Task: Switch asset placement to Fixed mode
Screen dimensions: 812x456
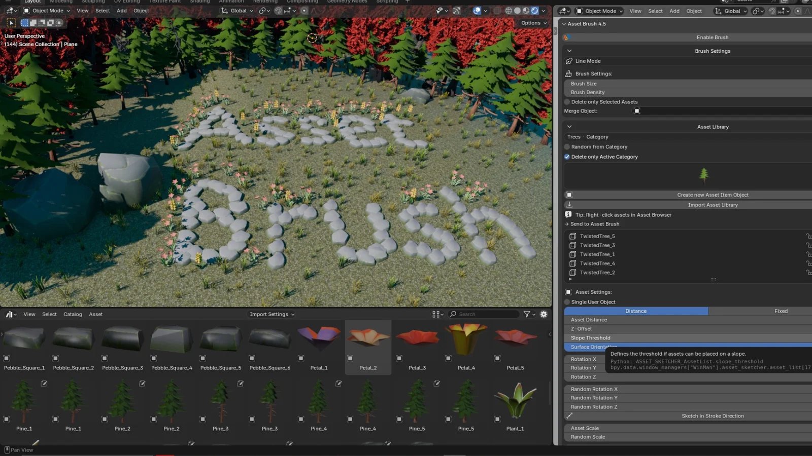Action: click(x=781, y=311)
